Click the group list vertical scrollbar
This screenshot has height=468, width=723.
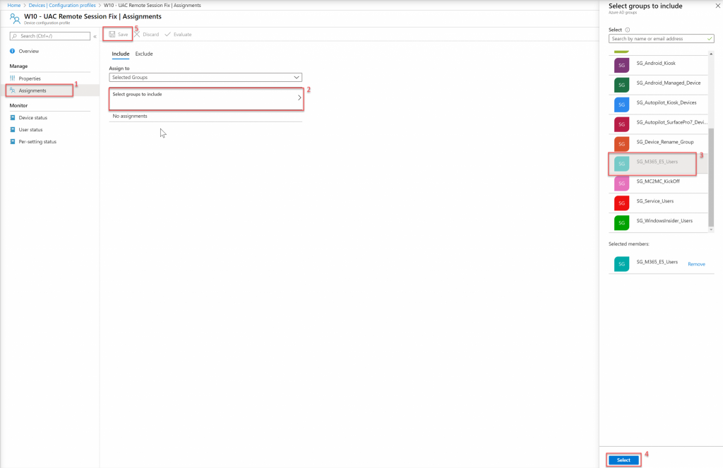click(x=711, y=176)
